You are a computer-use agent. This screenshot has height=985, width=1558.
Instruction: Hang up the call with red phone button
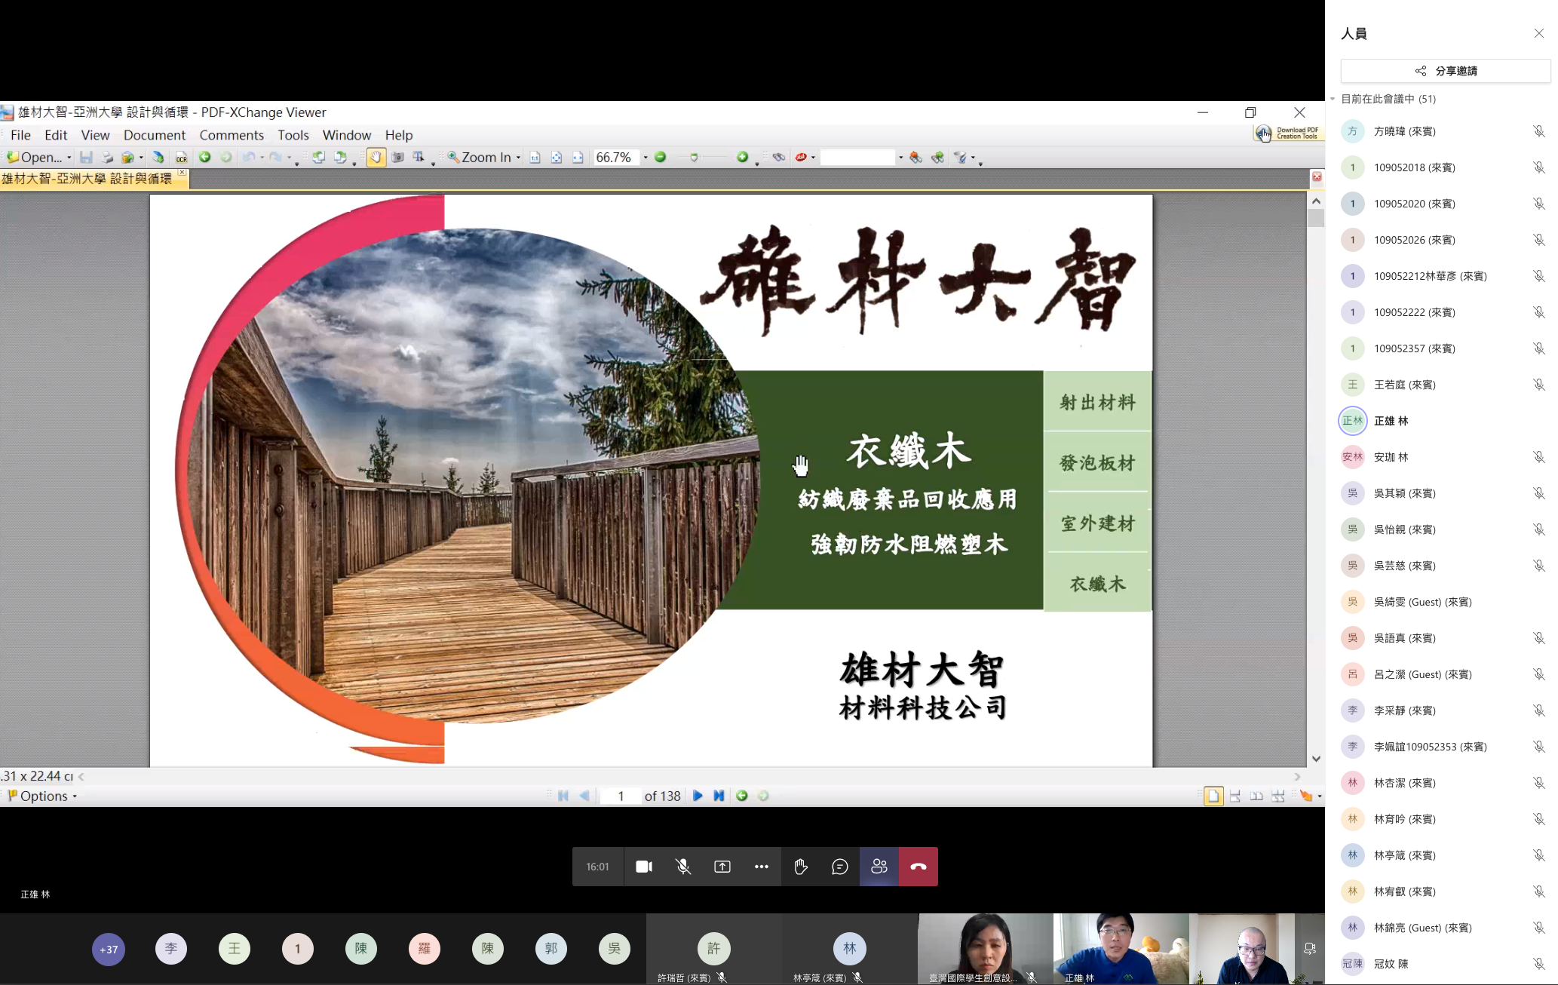[x=918, y=867]
